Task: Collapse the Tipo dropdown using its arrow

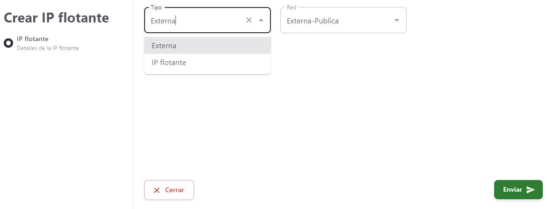Action: tap(261, 20)
